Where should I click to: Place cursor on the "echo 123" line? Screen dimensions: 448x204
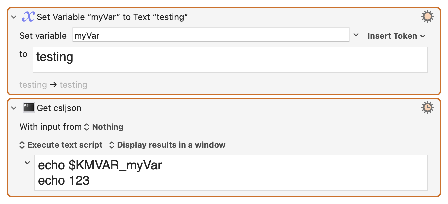click(64, 181)
